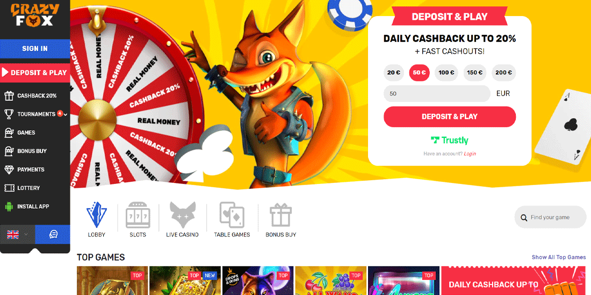Collapse the sidebar using bottom arrow
591x295 pixels.
pos(35,250)
